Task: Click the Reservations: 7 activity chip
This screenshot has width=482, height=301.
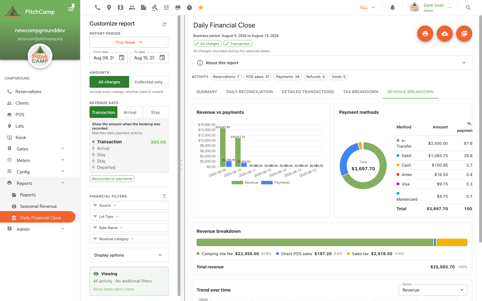Action: pyautogui.click(x=226, y=77)
